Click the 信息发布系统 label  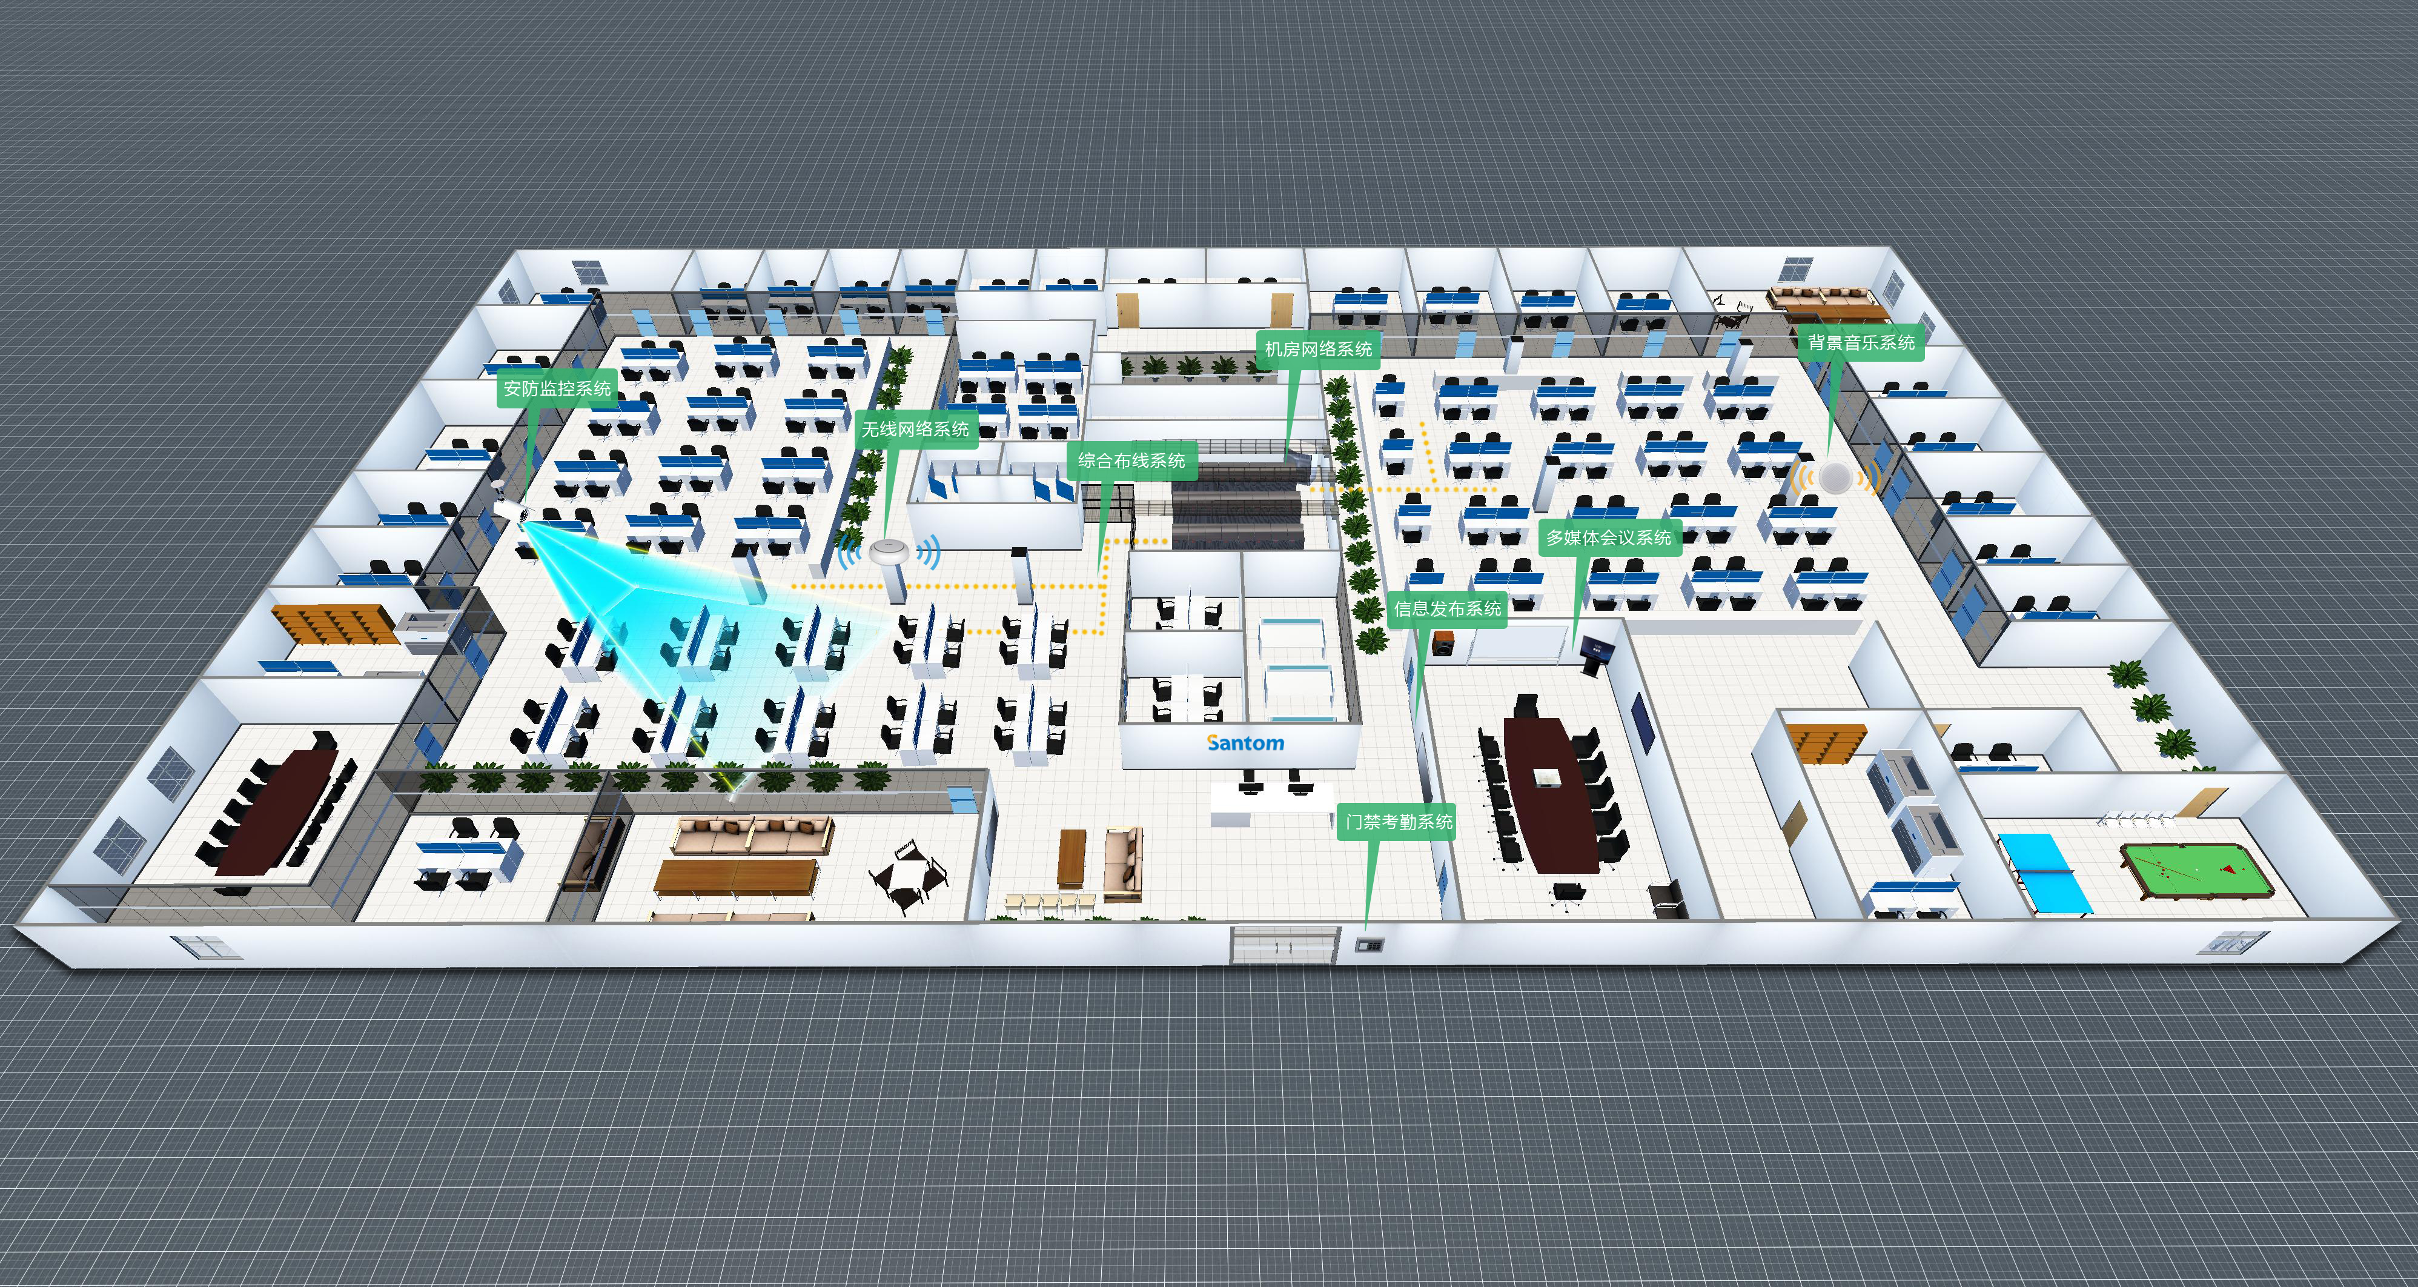(x=1448, y=608)
